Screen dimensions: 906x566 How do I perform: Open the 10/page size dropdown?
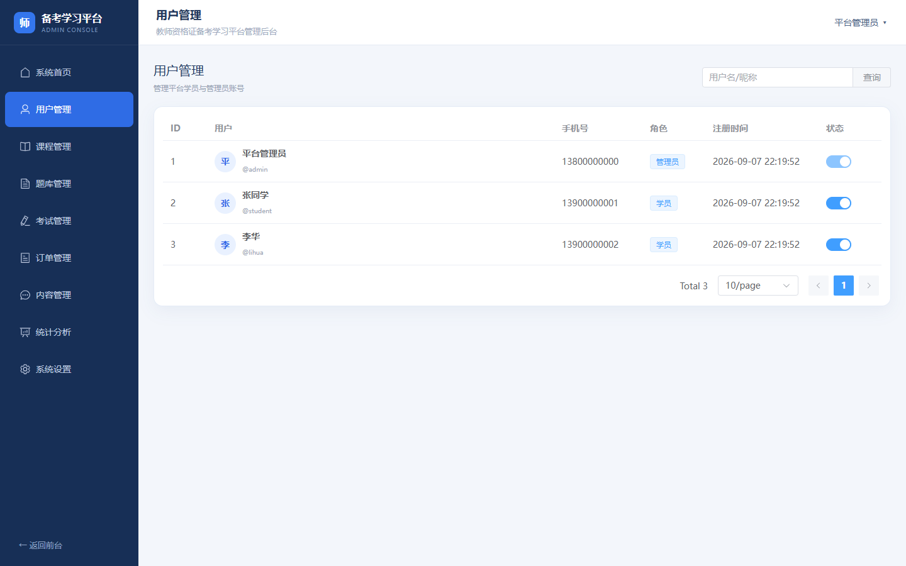(x=758, y=286)
